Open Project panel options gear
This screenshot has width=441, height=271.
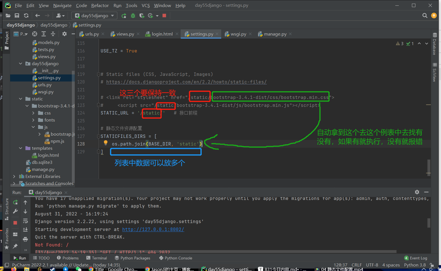65,34
